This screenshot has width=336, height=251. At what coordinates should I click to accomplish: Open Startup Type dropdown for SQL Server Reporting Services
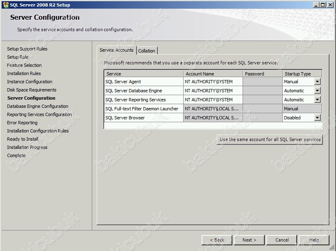point(318,100)
